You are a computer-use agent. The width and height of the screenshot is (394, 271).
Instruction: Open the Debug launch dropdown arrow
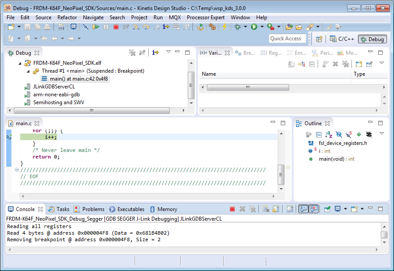click(x=246, y=27)
